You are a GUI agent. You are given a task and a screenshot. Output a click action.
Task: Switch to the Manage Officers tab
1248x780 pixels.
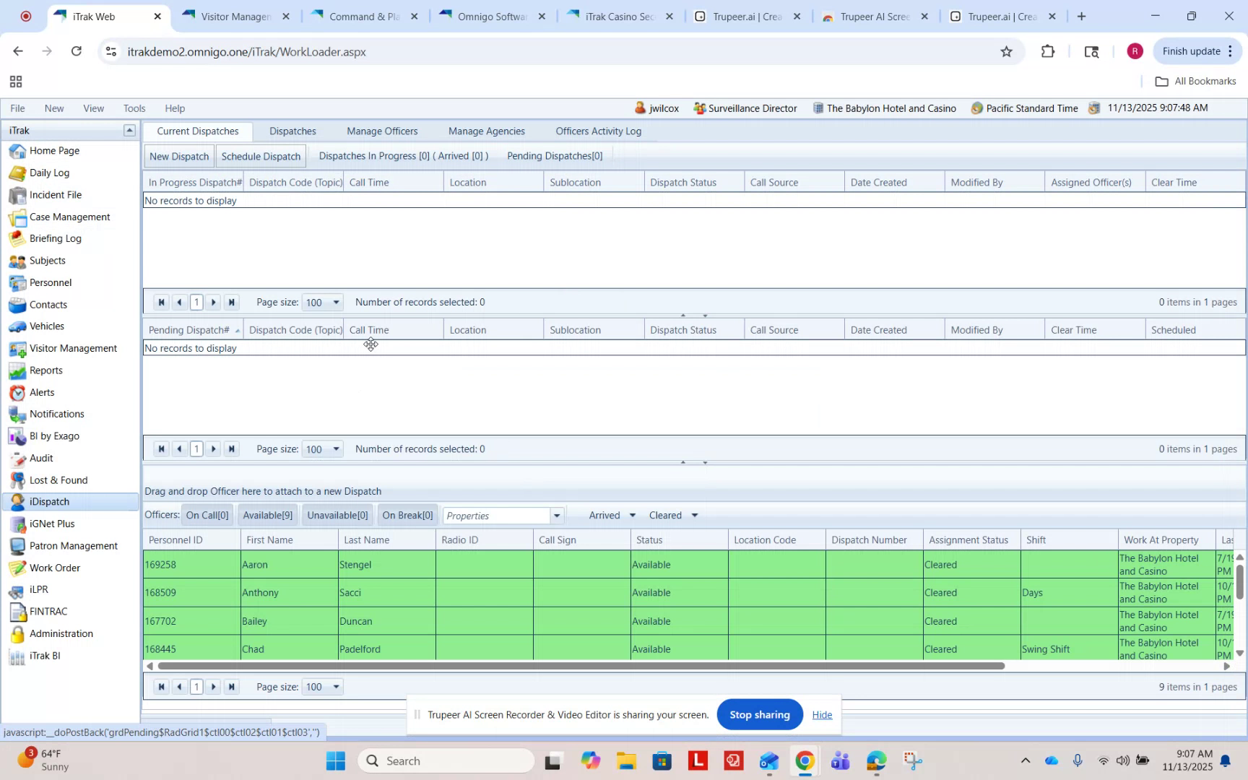point(382,131)
